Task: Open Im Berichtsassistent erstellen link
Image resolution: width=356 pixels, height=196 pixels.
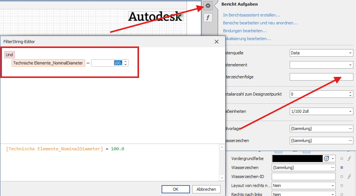Action: point(251,15)
